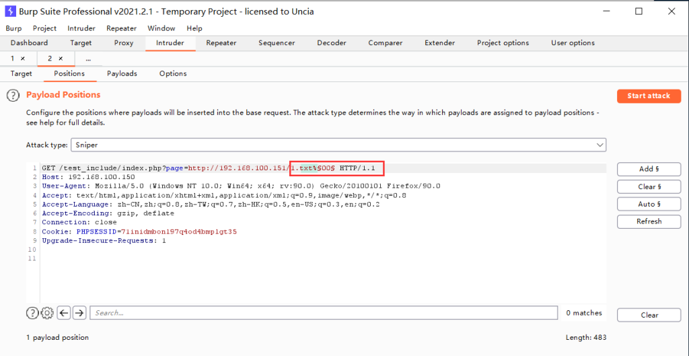The image size is (689, 356).
Task: Switch to the Payloads sub-tab
Action: click(x=122, y=73)
